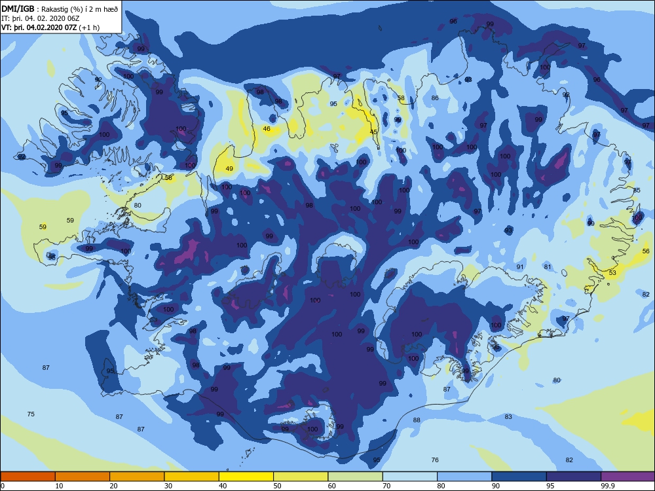Click the legend label "70"
655x491 pixels.
(387, 486)
